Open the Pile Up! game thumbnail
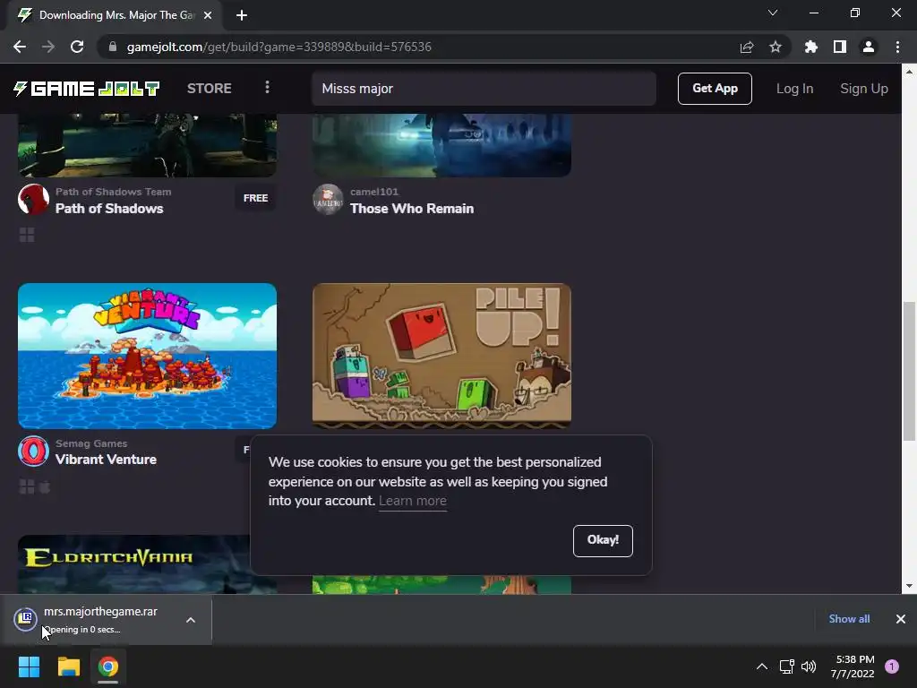The height and width of the screenshot is (688, 917). (441, 356)
